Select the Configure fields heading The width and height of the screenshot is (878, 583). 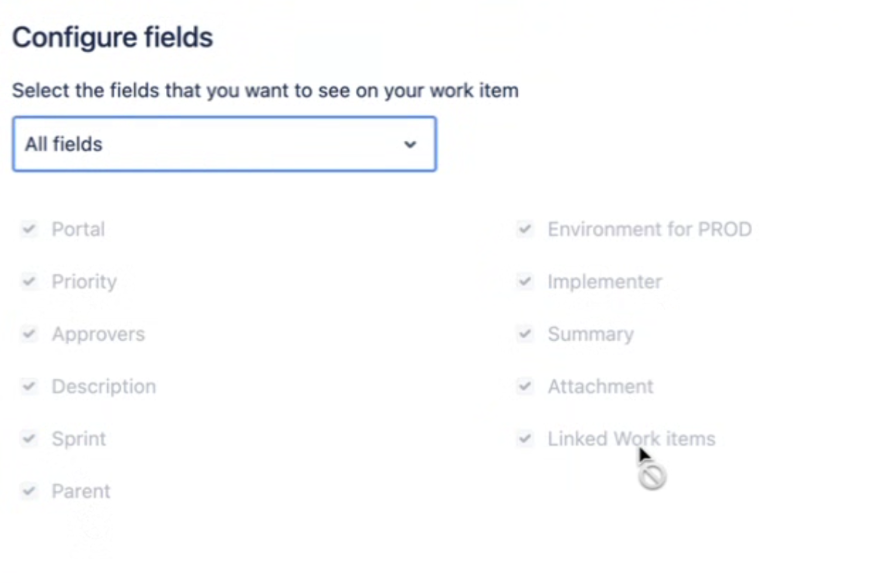(113, 36)
